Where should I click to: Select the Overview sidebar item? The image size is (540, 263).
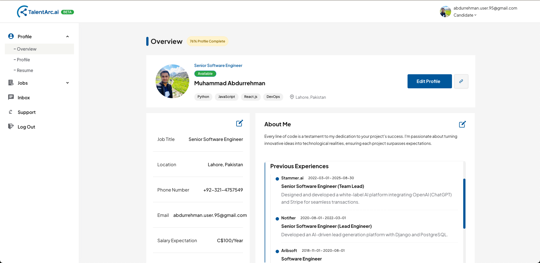pos(27,49)
